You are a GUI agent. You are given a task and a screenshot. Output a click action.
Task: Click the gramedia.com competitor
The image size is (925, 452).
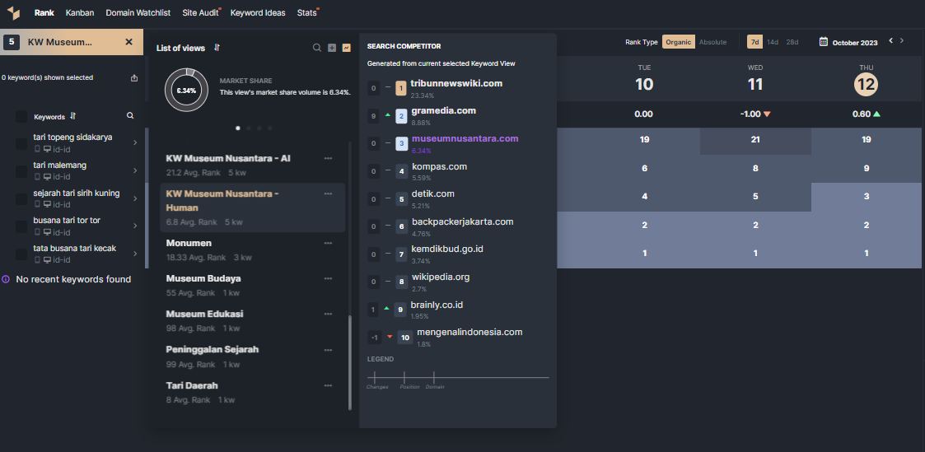[444, 111]
